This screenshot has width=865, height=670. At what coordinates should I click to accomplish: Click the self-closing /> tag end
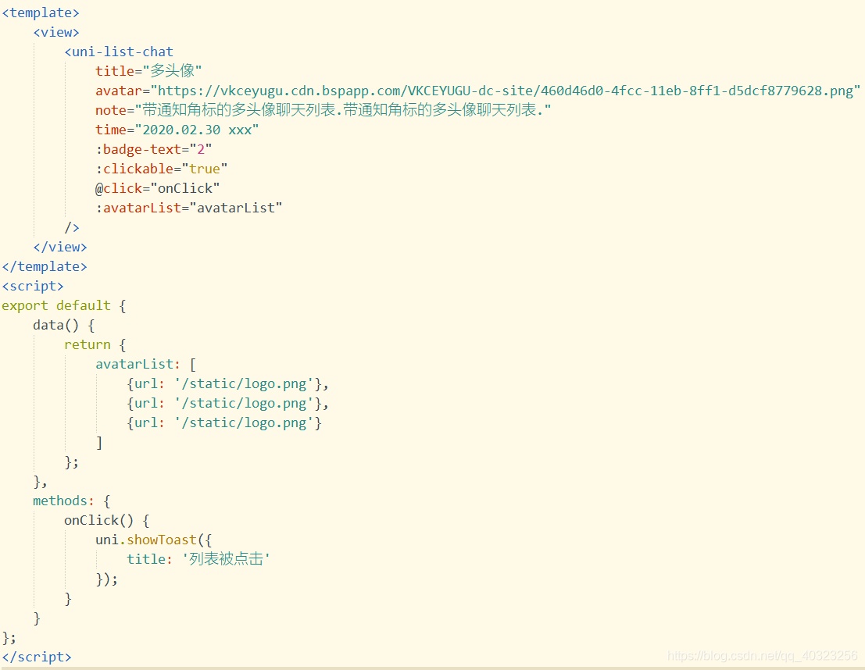pos(72,227)
